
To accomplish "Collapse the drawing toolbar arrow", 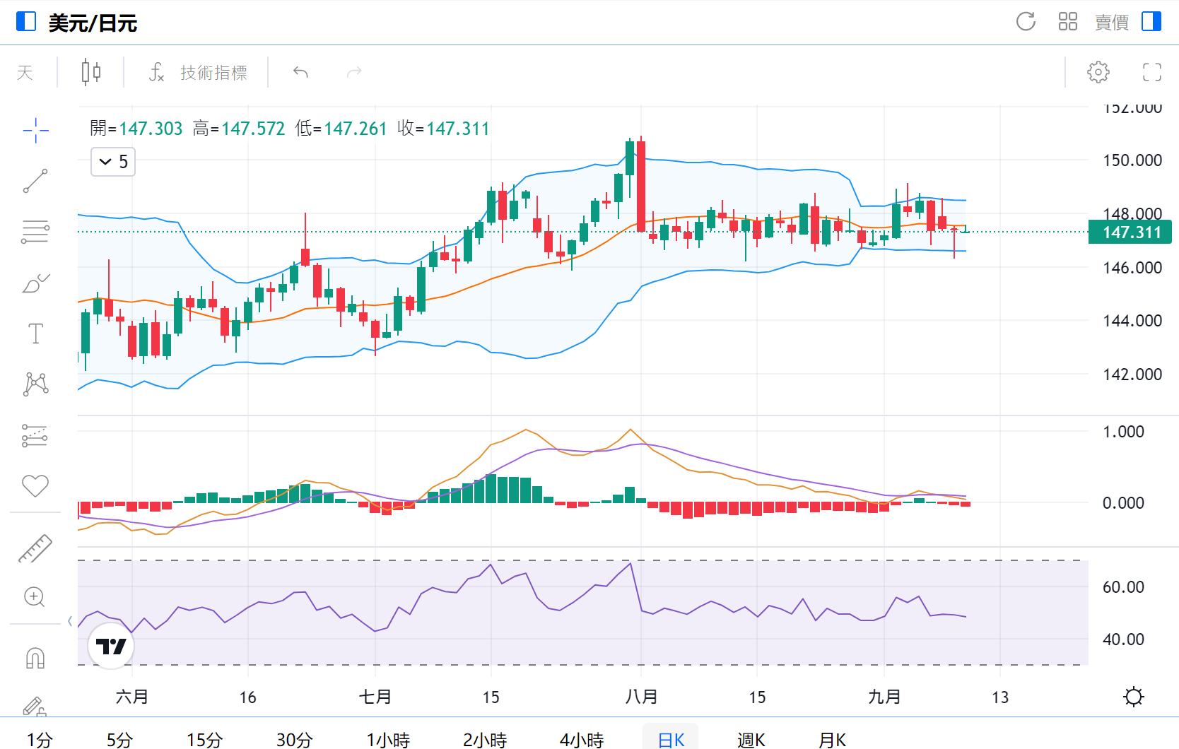I will (69, 621).
